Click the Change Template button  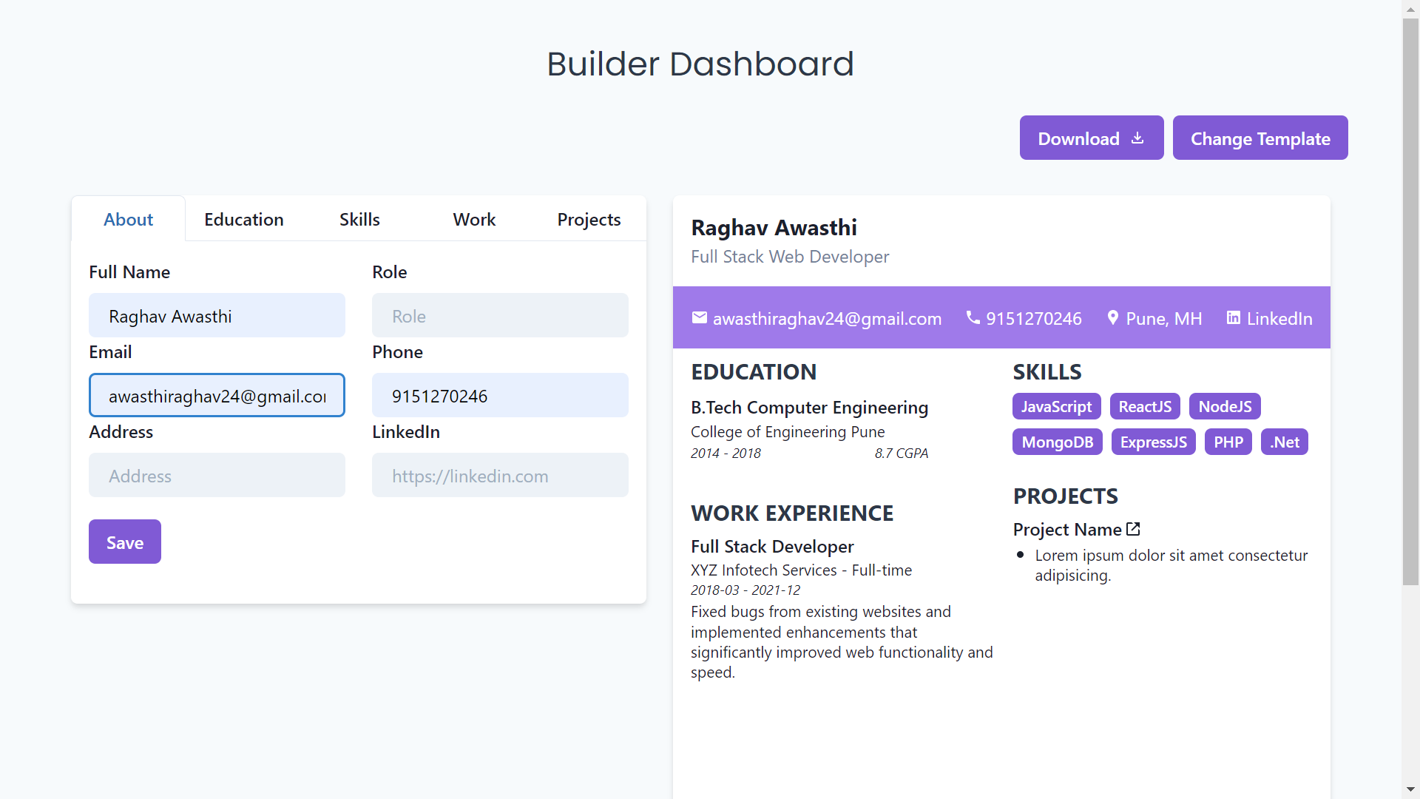click(x=1260, y=138)
